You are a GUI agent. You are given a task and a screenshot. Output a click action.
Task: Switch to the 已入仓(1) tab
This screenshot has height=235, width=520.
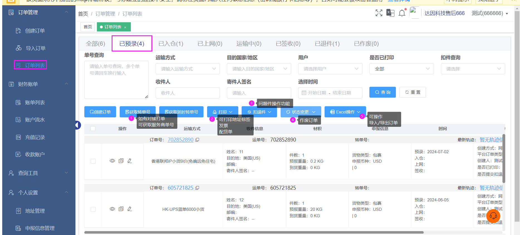tap(171, 44)
